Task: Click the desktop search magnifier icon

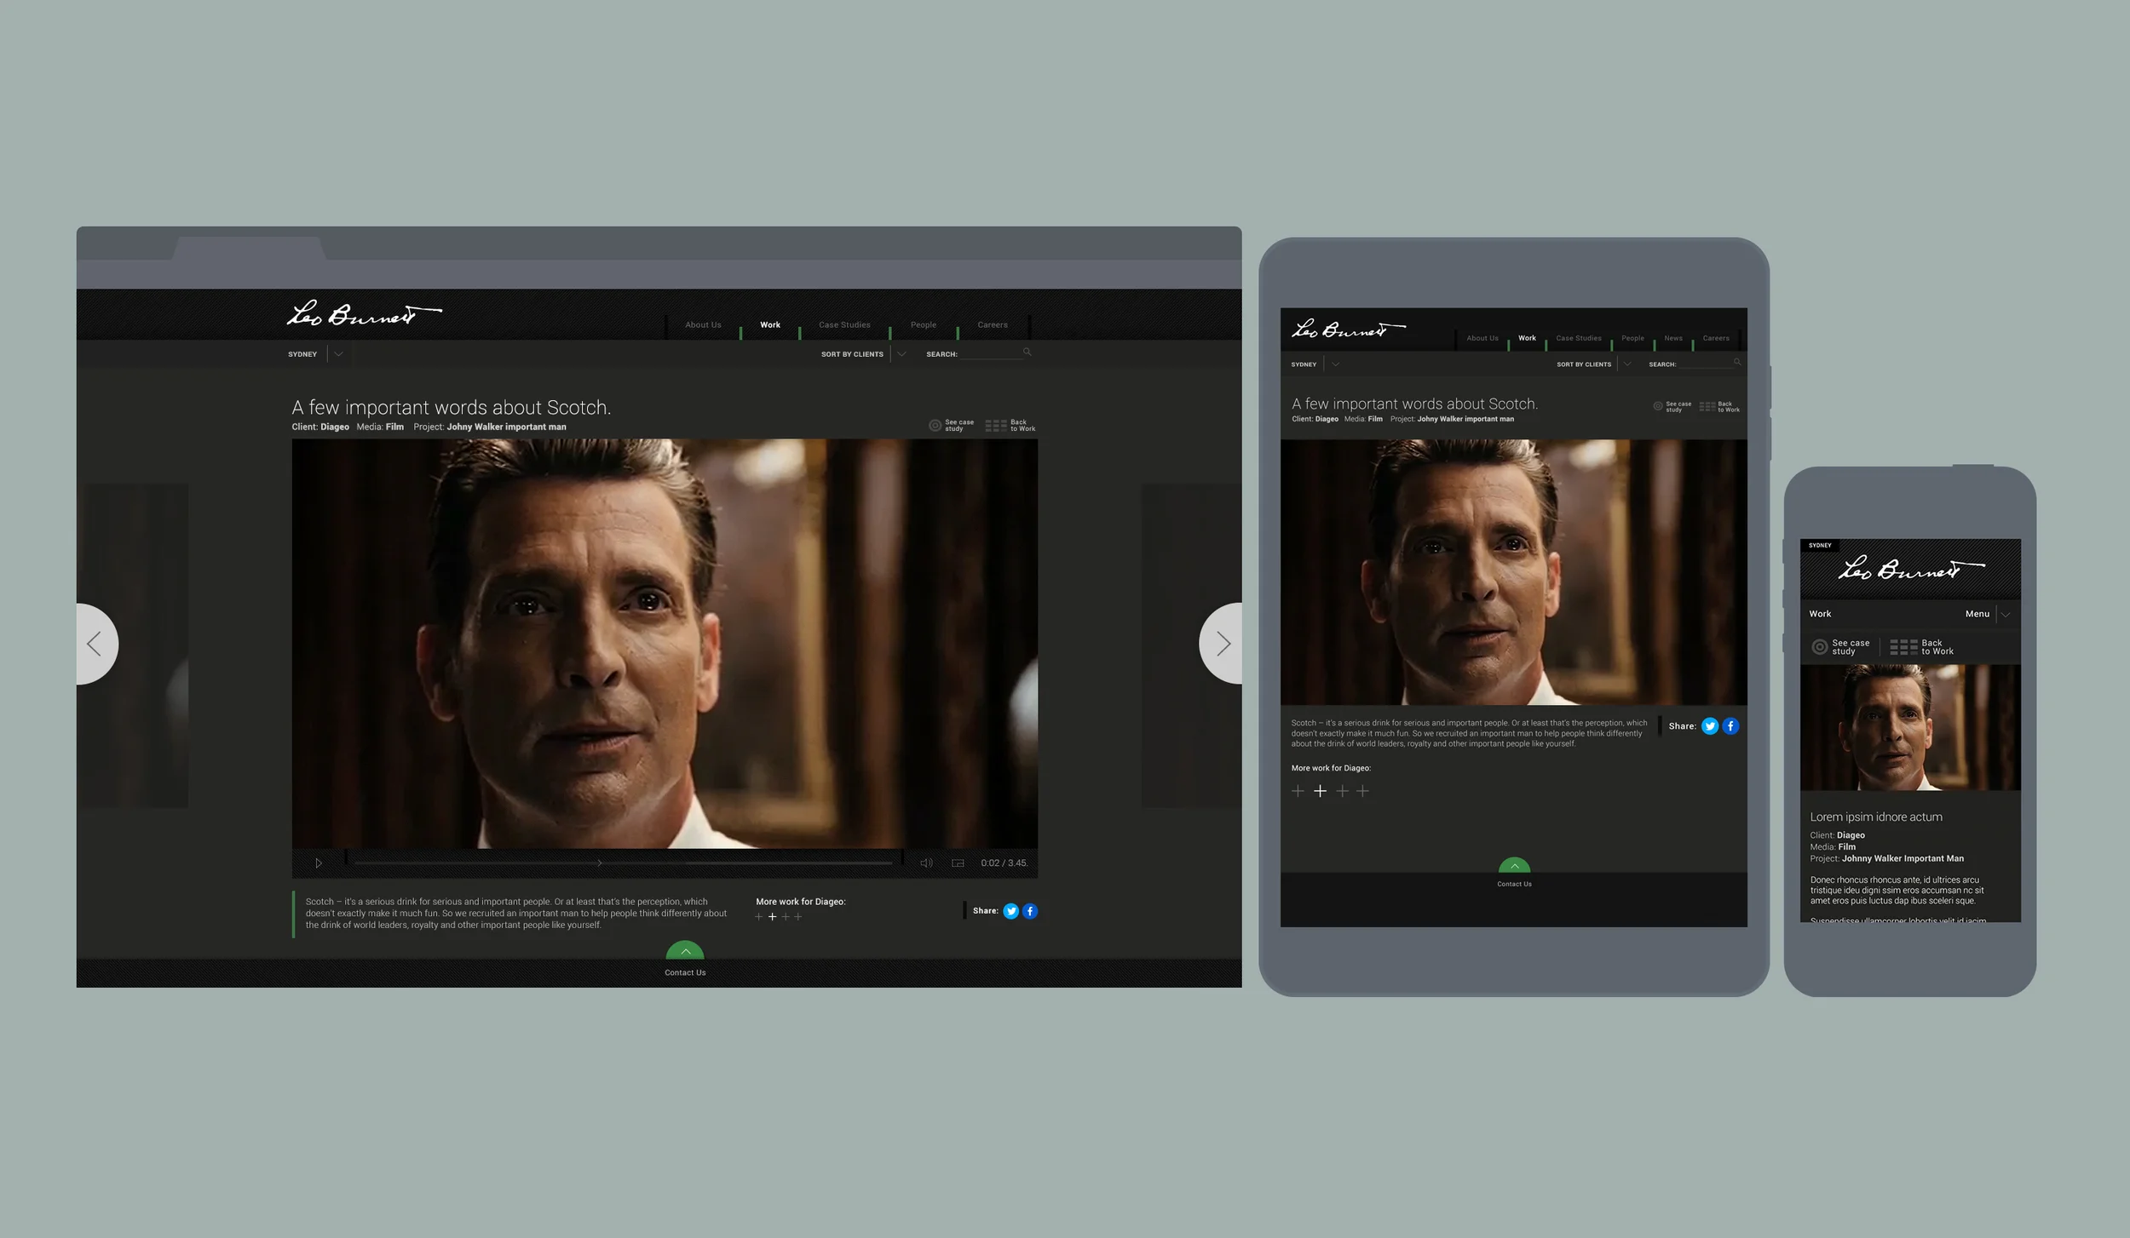Action: pos(1027,352)
